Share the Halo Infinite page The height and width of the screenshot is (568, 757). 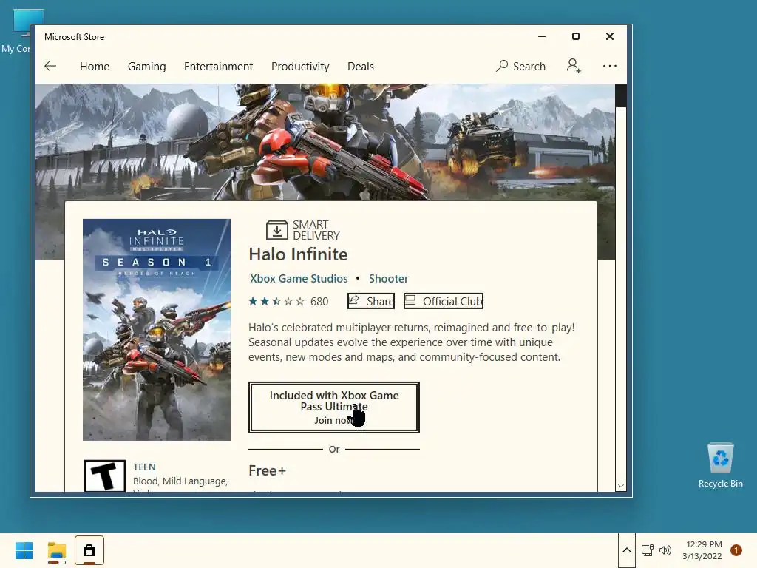coord(371,302)
